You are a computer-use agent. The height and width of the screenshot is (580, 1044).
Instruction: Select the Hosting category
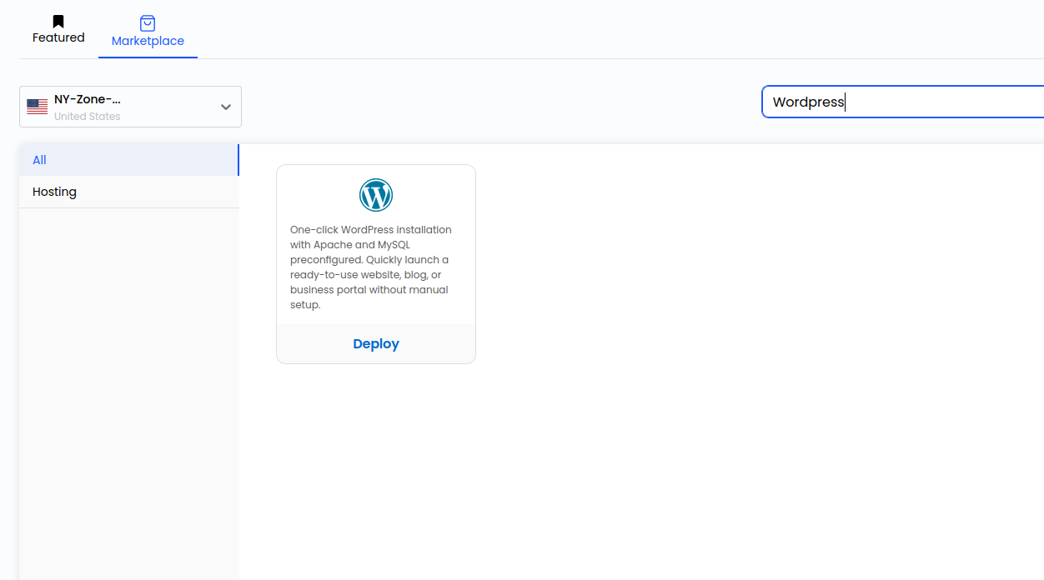click(129, 192)
